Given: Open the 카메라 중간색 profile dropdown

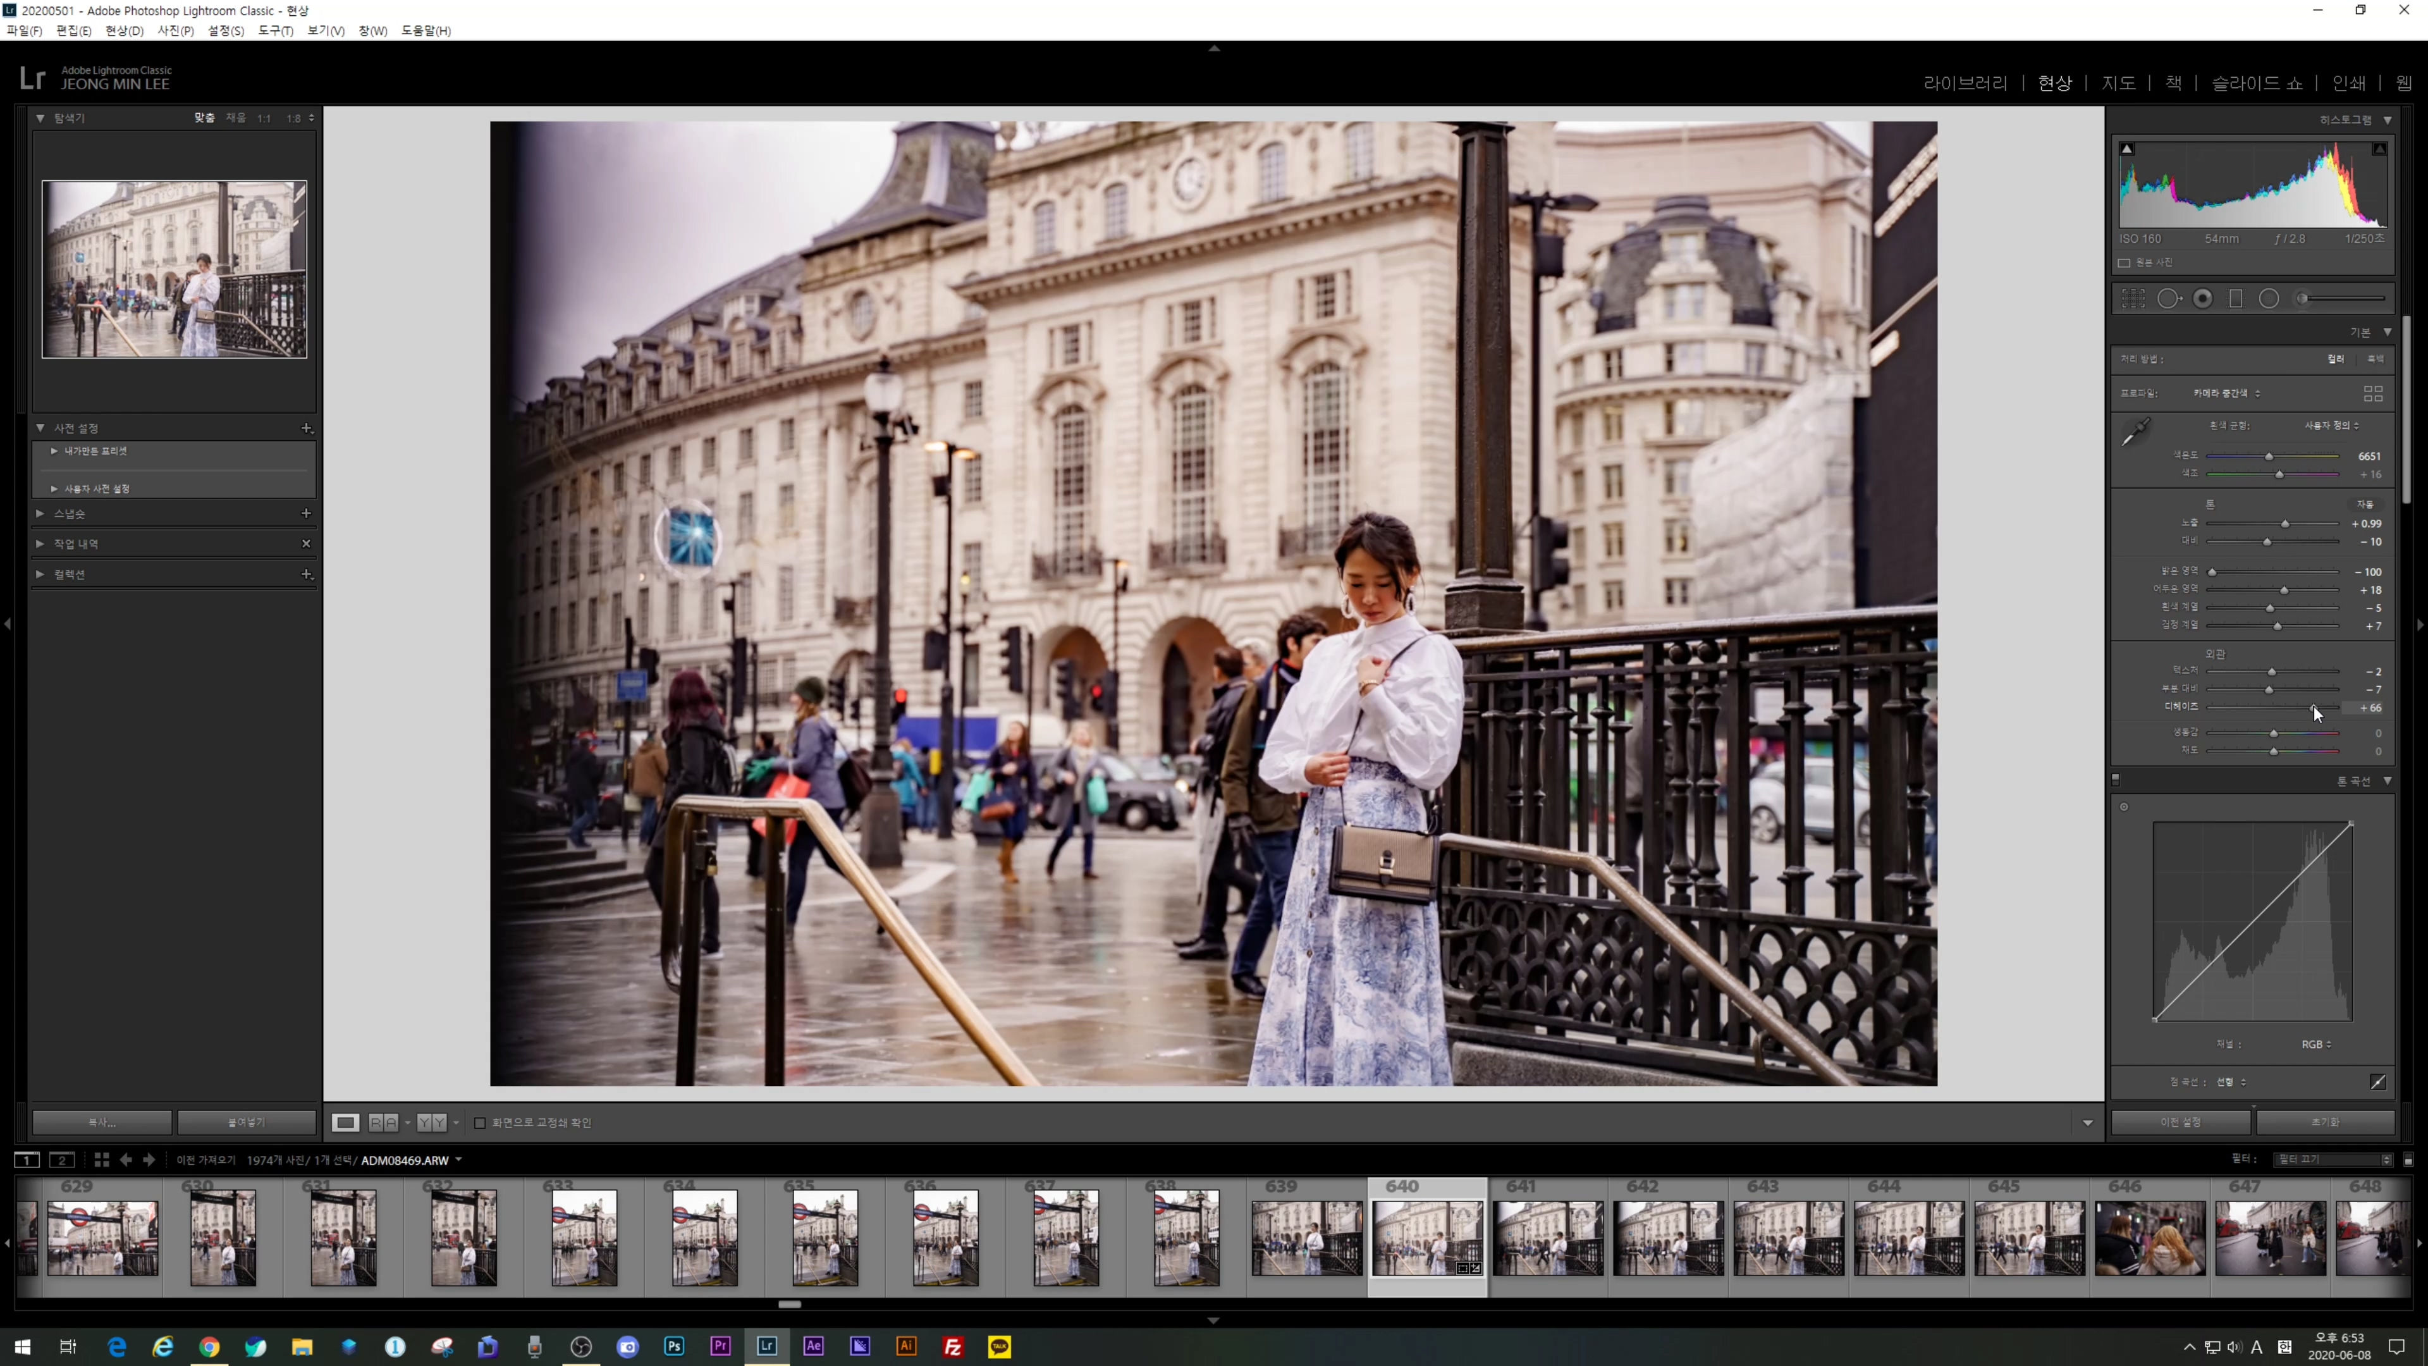Looking at the screenshot, I should tap(2226, 393).
